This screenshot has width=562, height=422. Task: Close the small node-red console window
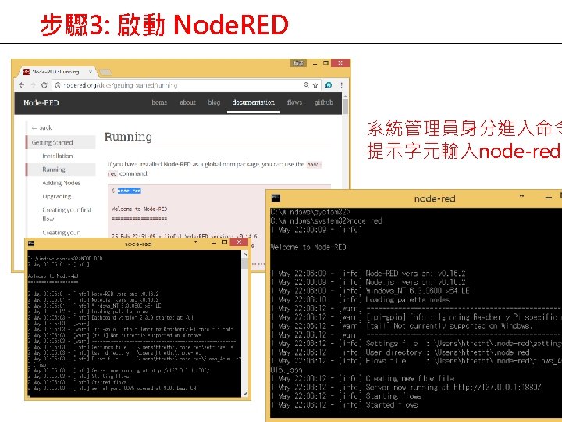[x=239, y=242]
